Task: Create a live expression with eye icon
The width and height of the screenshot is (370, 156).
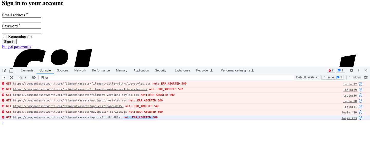Action: point(34,77)
